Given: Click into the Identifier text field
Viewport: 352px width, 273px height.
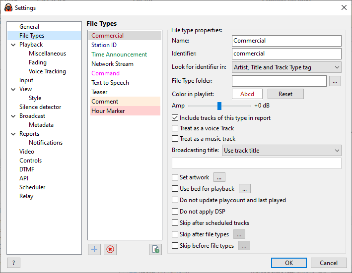Looking at the screenshot, I should point(286,54).
